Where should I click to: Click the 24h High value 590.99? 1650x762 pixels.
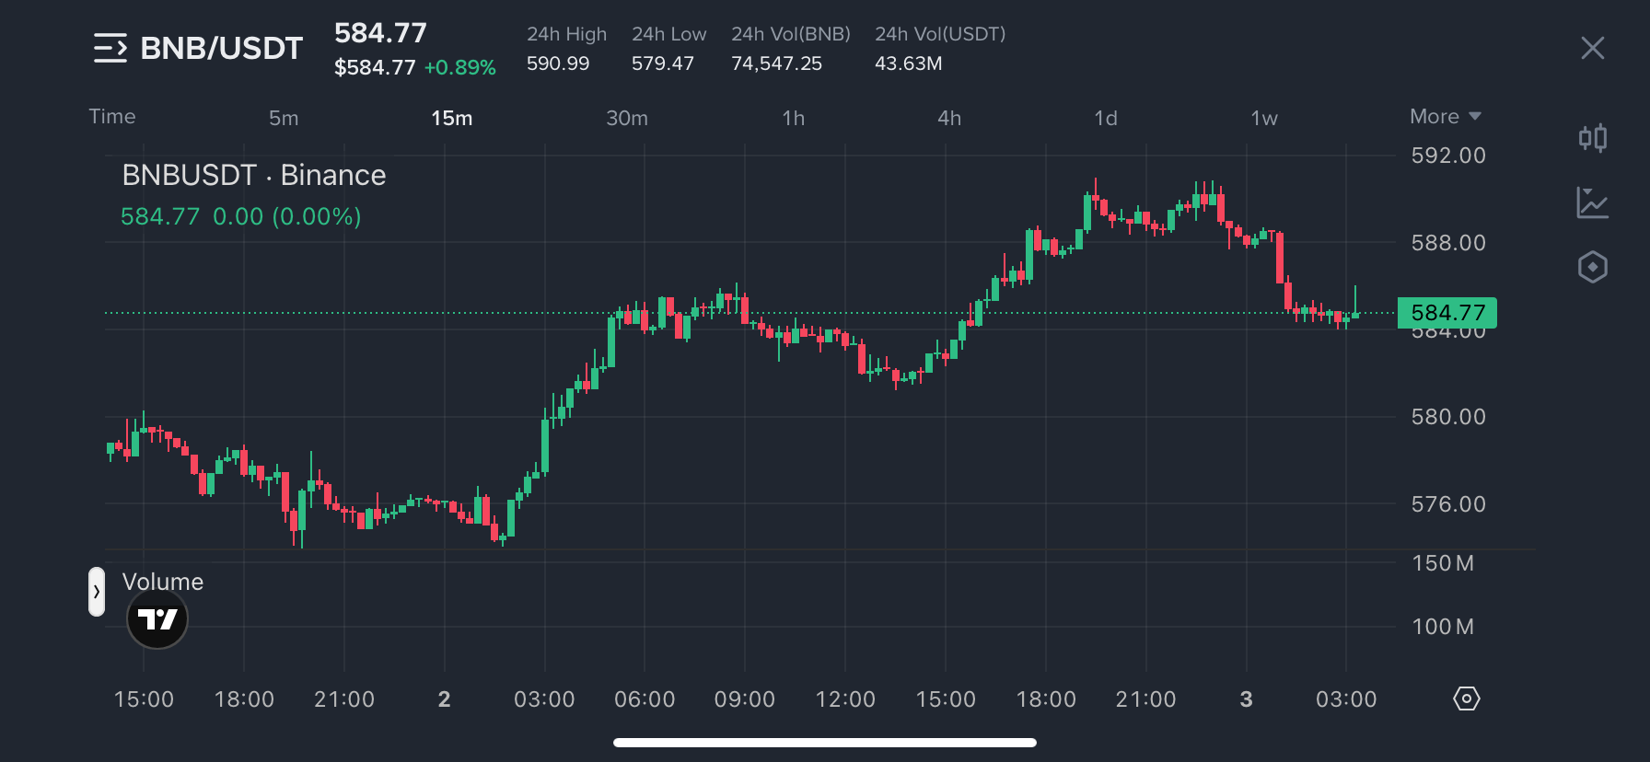558,63
